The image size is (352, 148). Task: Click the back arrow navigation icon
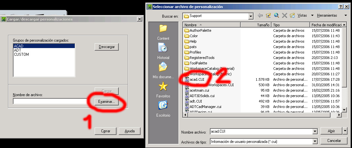coord(260,15)
